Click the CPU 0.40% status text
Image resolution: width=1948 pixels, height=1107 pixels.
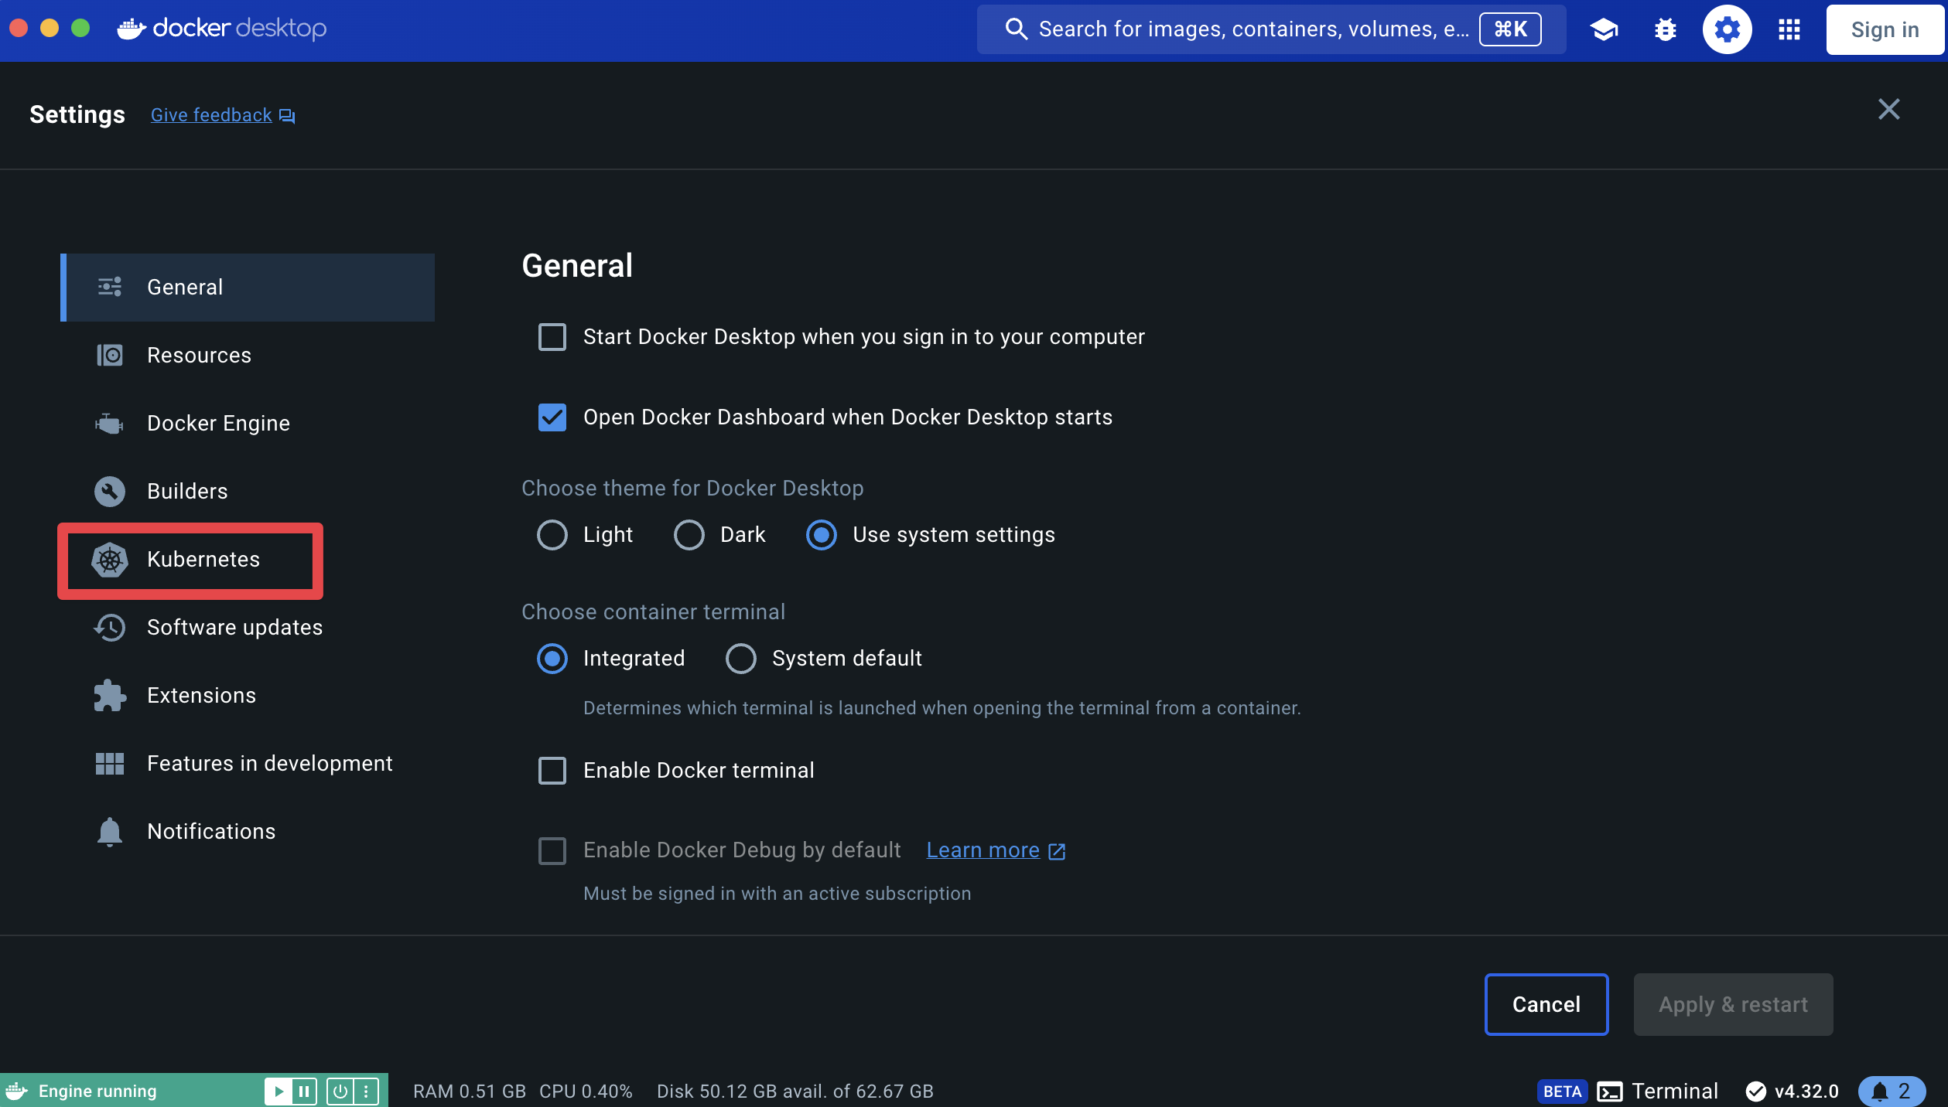586,1091
